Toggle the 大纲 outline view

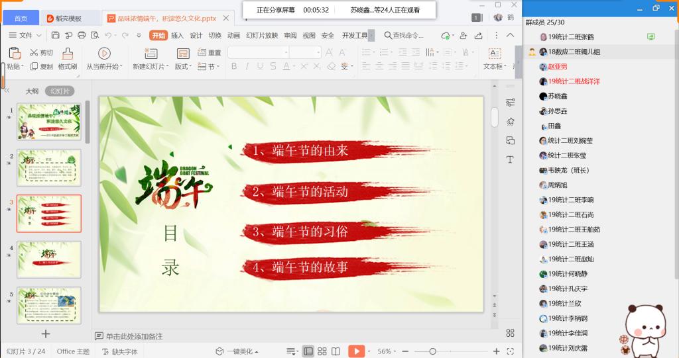pos(32,91)
